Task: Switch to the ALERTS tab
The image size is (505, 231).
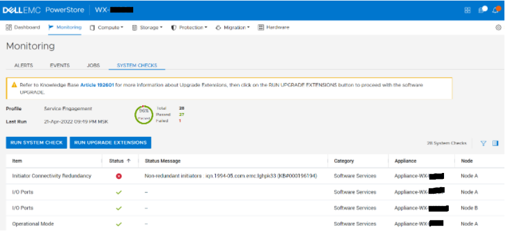Action: click(24, 65)
